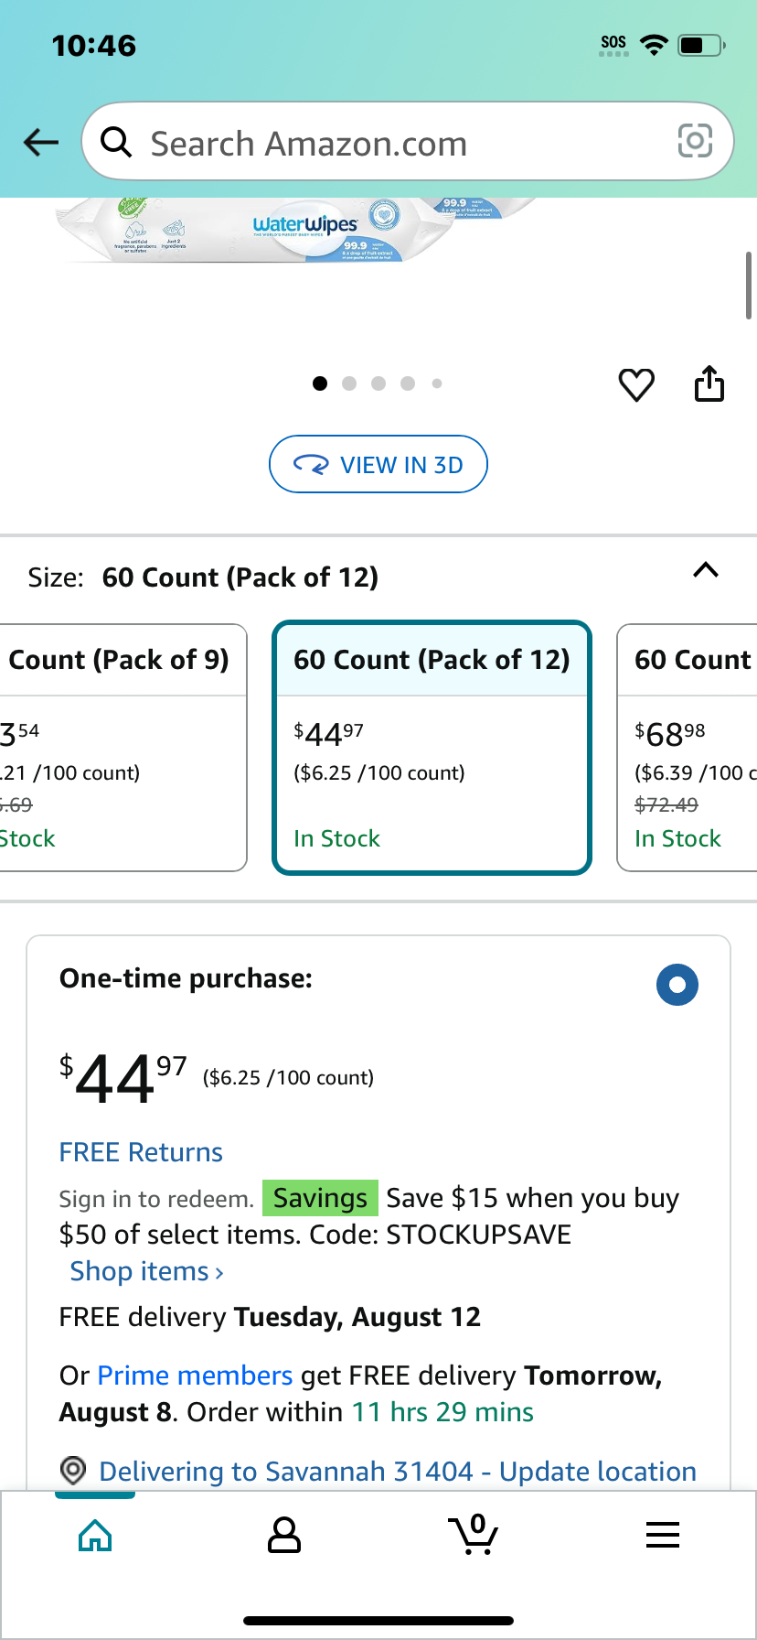Open camera lens search icon
The height and width of the screenshot is (1640, 757).
pyautogui.click(x=695, y=141)
